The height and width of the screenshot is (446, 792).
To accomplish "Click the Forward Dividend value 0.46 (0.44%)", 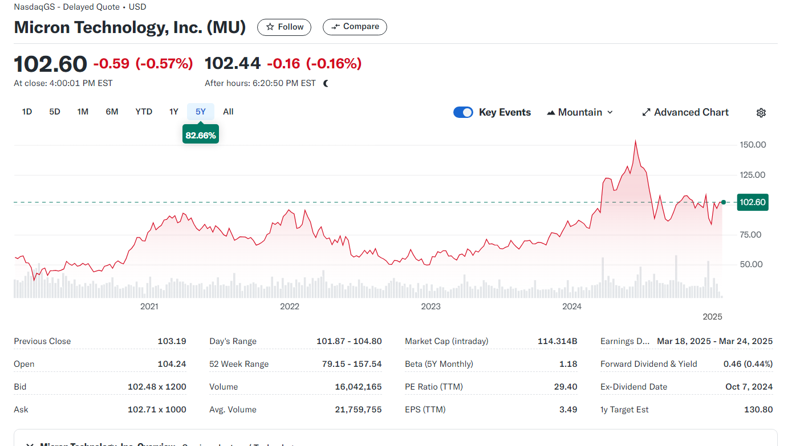I will tap(748, 364).
